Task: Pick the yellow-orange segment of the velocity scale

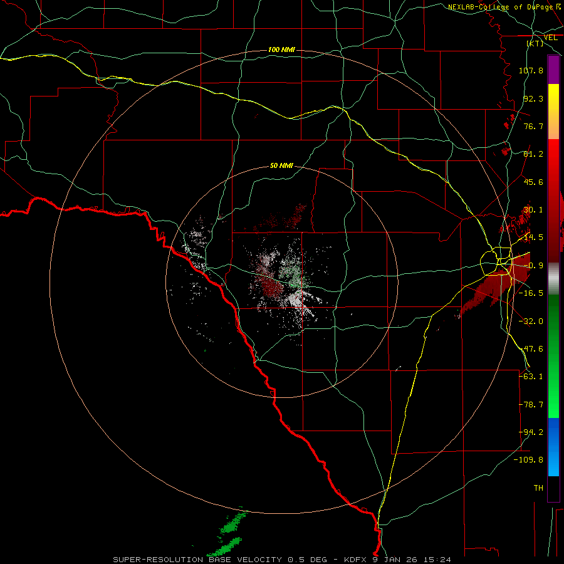Action: pyautogui.click(x=553, y=112)
